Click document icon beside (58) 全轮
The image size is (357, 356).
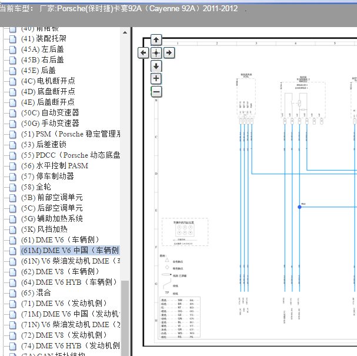(x=13, y=187)
